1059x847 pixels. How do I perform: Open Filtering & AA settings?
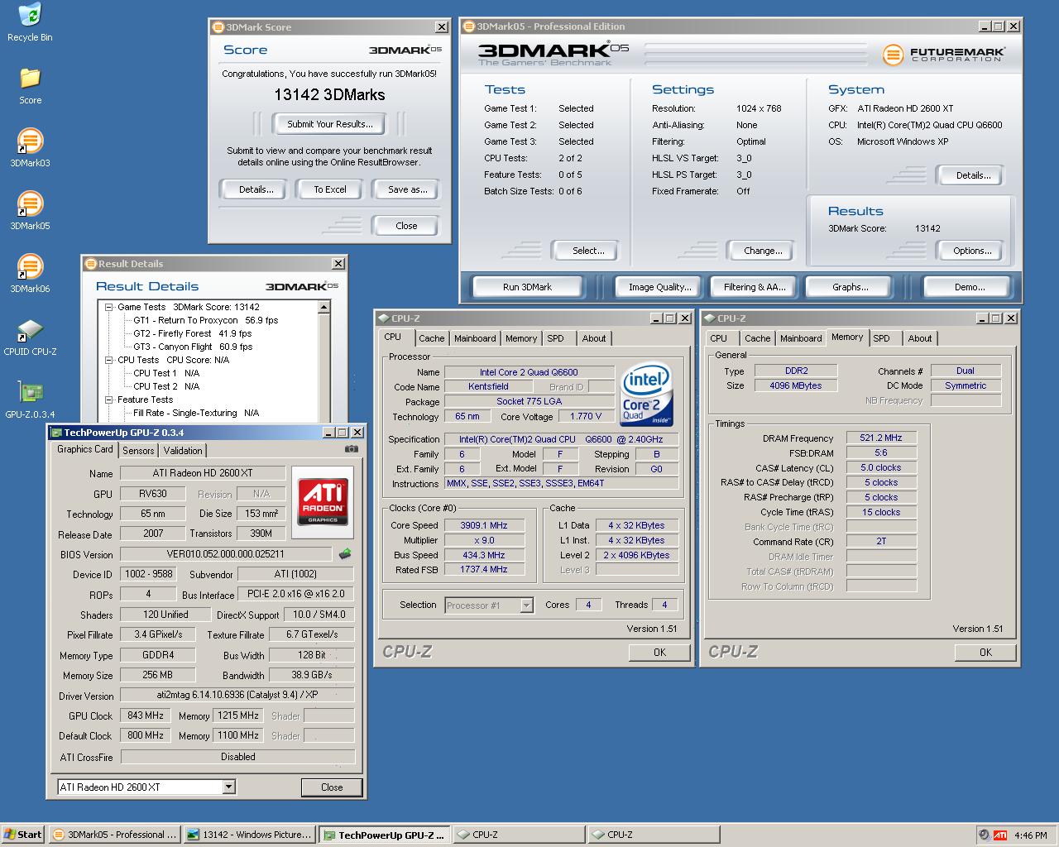click(755, 287)
